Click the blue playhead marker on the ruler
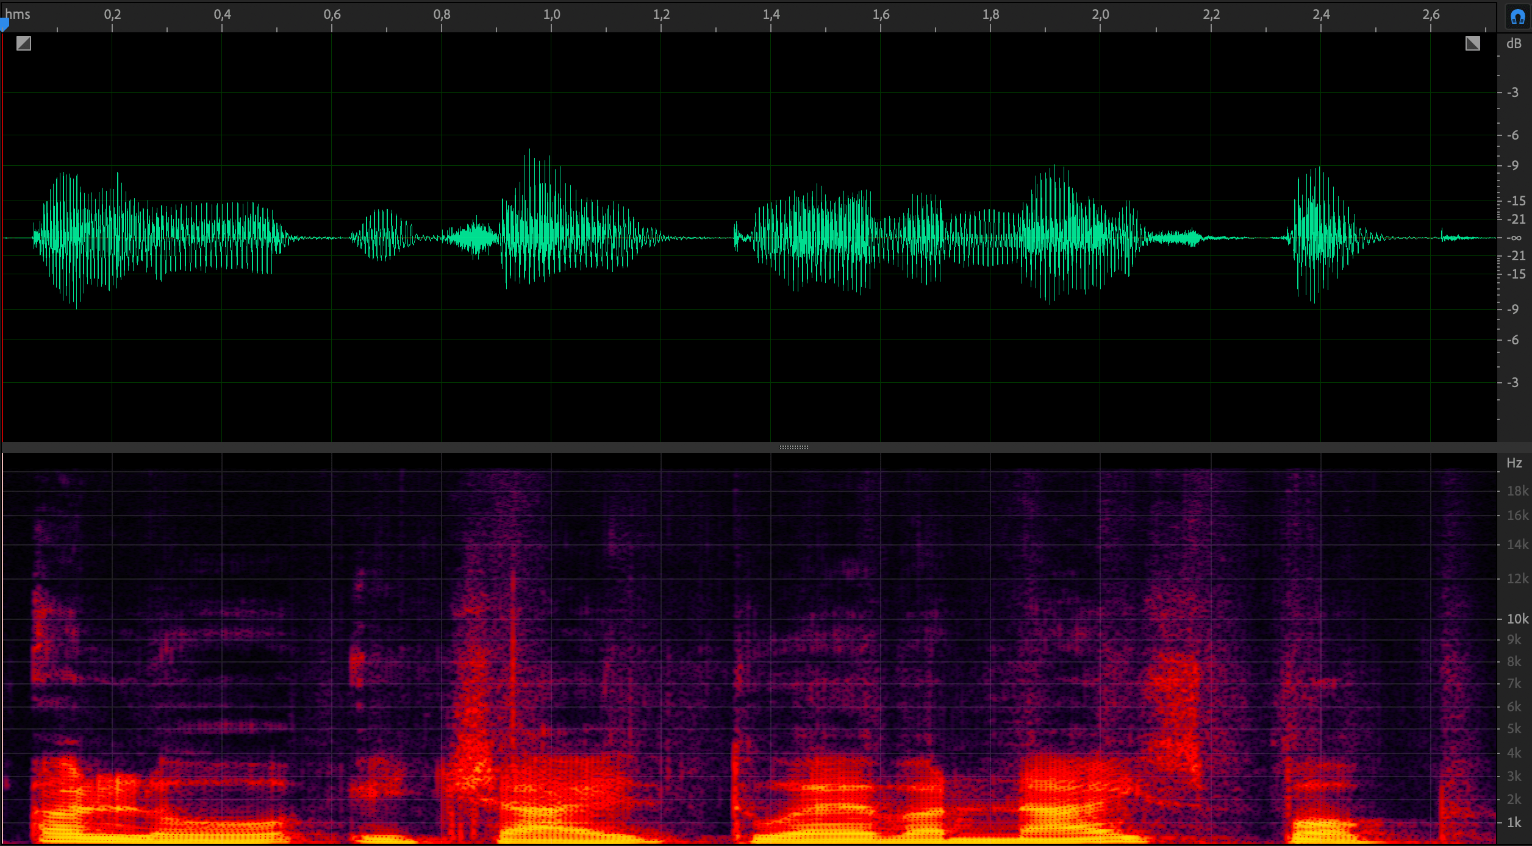 [x=4, y=24]
